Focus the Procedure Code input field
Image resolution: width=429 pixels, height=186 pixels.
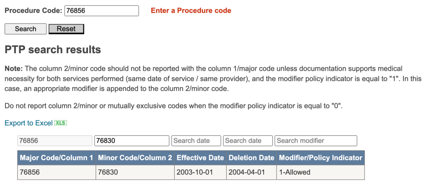101,10
